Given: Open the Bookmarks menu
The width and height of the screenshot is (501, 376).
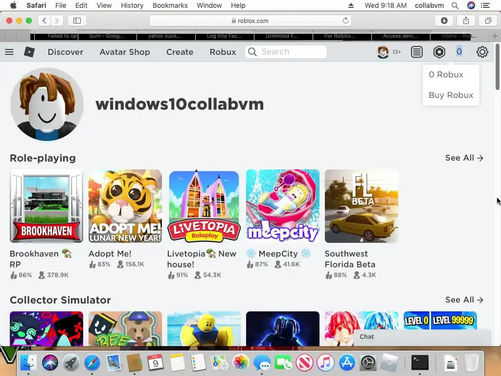Looking at the screenshot, I should pyautogui.click(x=170, y=5).
